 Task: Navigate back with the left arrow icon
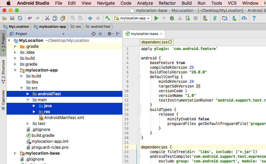tap(90, 18)
